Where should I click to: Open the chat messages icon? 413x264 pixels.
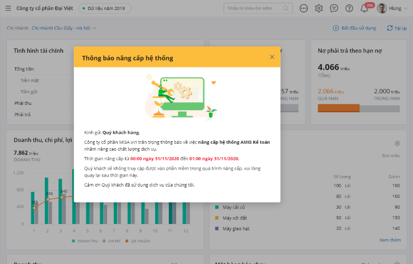point(334,8)
